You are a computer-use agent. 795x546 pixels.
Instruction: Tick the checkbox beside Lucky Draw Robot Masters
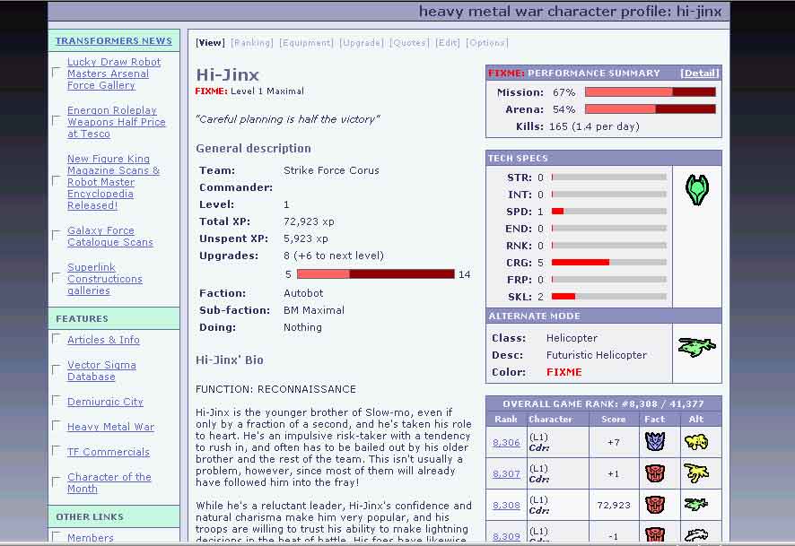[x=57, y=73]
